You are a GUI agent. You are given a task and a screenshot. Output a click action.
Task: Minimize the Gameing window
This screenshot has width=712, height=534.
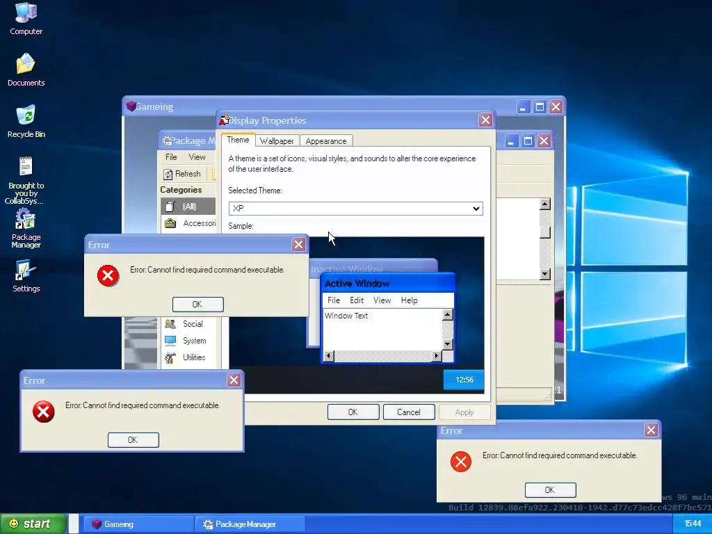coord(523,107)
